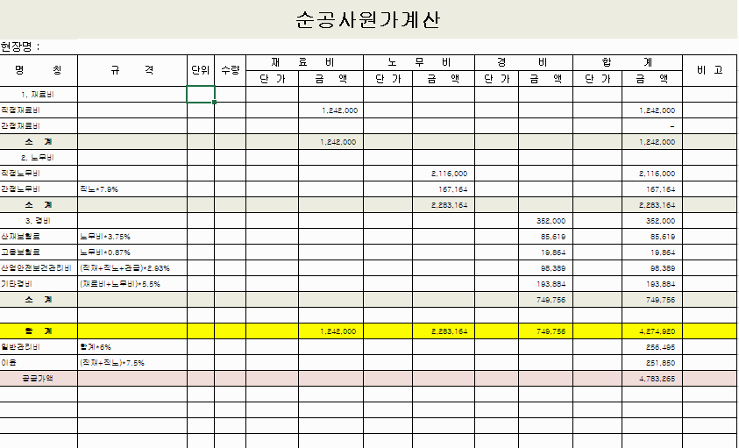This screenshot has height=448, width=739.
Task: Click the dash value in 간접재료비 row
Action: click(672, 126)
